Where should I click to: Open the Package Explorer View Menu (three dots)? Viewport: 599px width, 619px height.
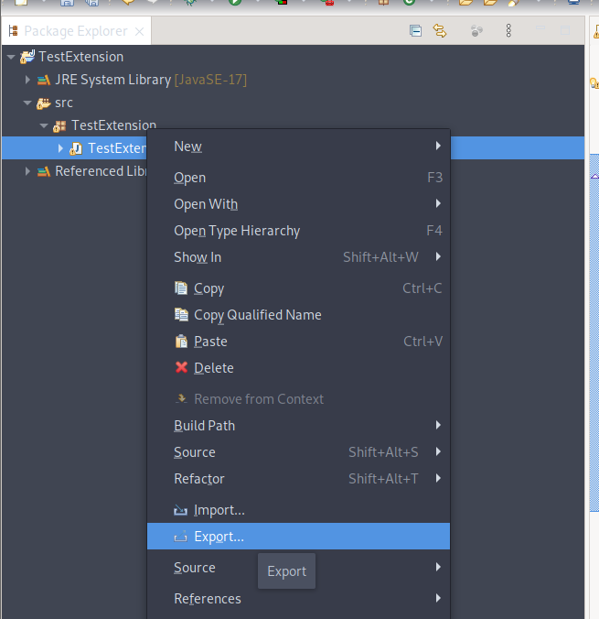click(508, 31)
